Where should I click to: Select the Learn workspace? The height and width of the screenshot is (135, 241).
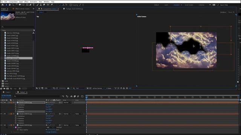[166, 5]
